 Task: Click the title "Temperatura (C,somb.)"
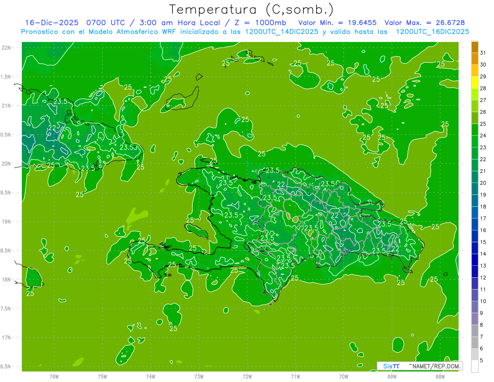click(x=252, y=9)
